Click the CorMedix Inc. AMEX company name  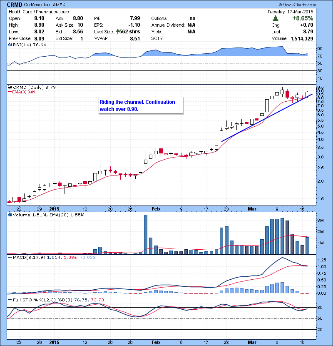tap(45, 5)
